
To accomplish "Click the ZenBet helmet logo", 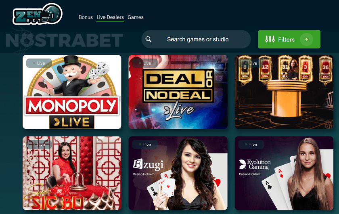I will (x=38, y=14).
